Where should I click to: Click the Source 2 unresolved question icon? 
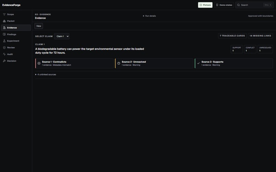119,63
